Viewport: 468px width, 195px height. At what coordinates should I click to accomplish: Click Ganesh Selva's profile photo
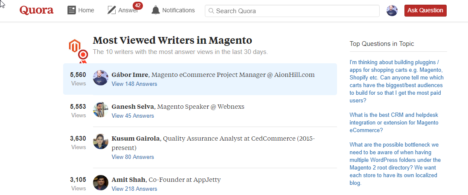(101, 110)
